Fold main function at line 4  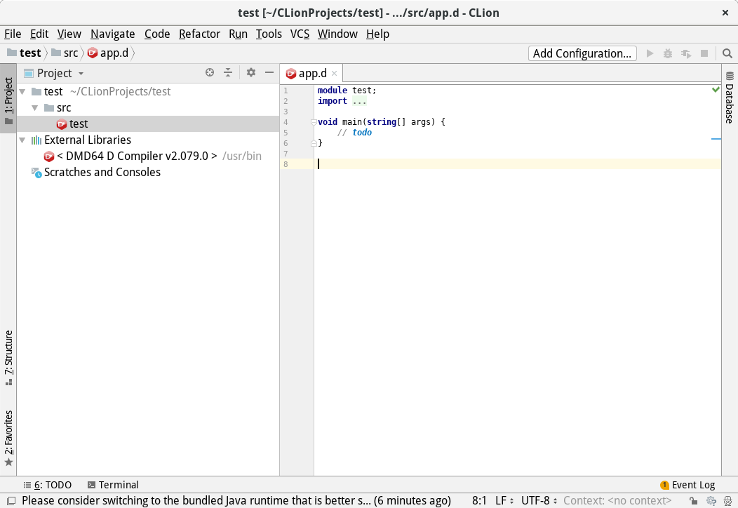tap(314, 122)
